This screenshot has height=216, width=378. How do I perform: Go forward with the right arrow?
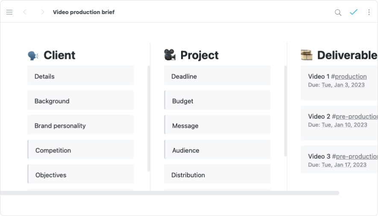42,12
